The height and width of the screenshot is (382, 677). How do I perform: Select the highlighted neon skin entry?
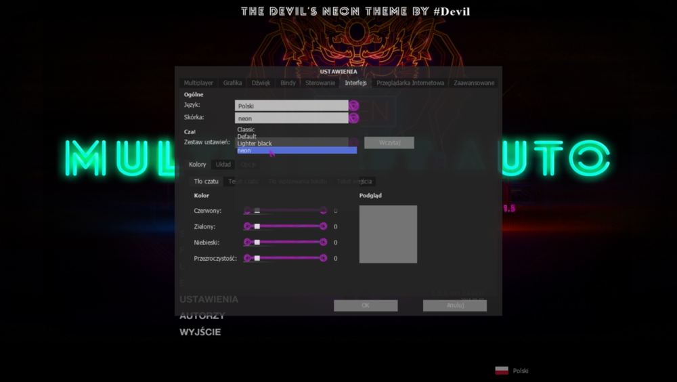(x=297, y=150)
